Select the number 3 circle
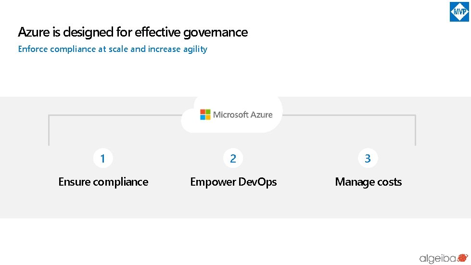 click(x=368, y=158)
